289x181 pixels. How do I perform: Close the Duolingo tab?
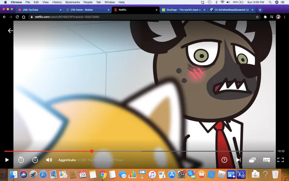205,10
